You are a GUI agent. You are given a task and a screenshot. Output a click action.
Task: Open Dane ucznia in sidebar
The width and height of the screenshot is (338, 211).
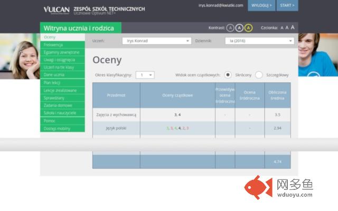coord(62,75)
